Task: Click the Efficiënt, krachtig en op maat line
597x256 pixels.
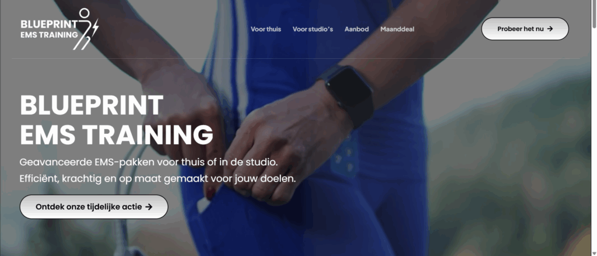Action: (157, 179)
